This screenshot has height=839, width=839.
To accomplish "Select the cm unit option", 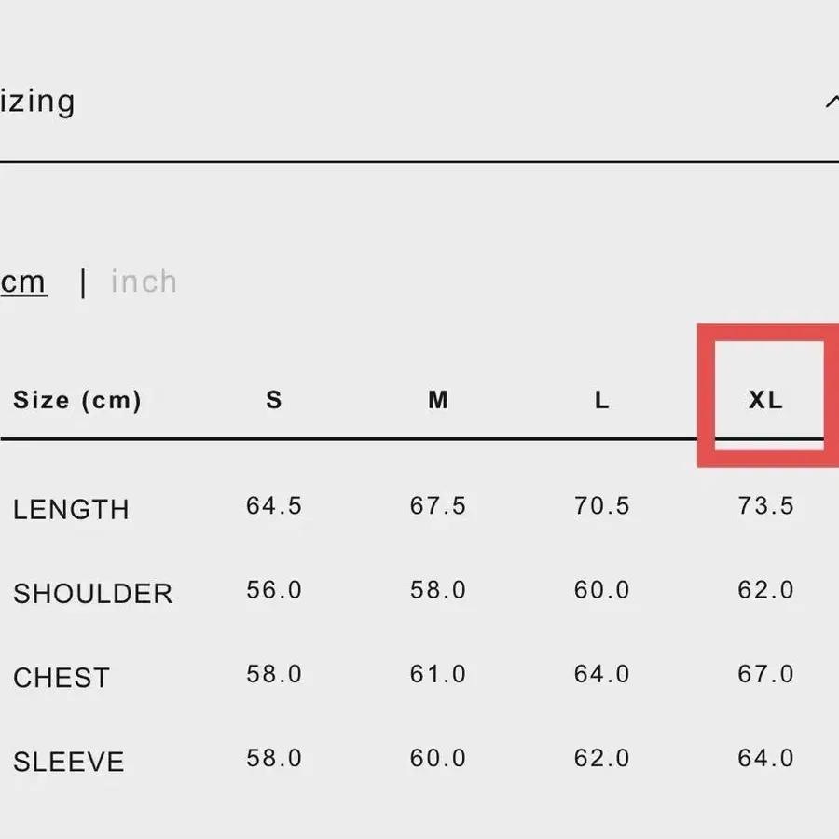I will coord(23,282).
